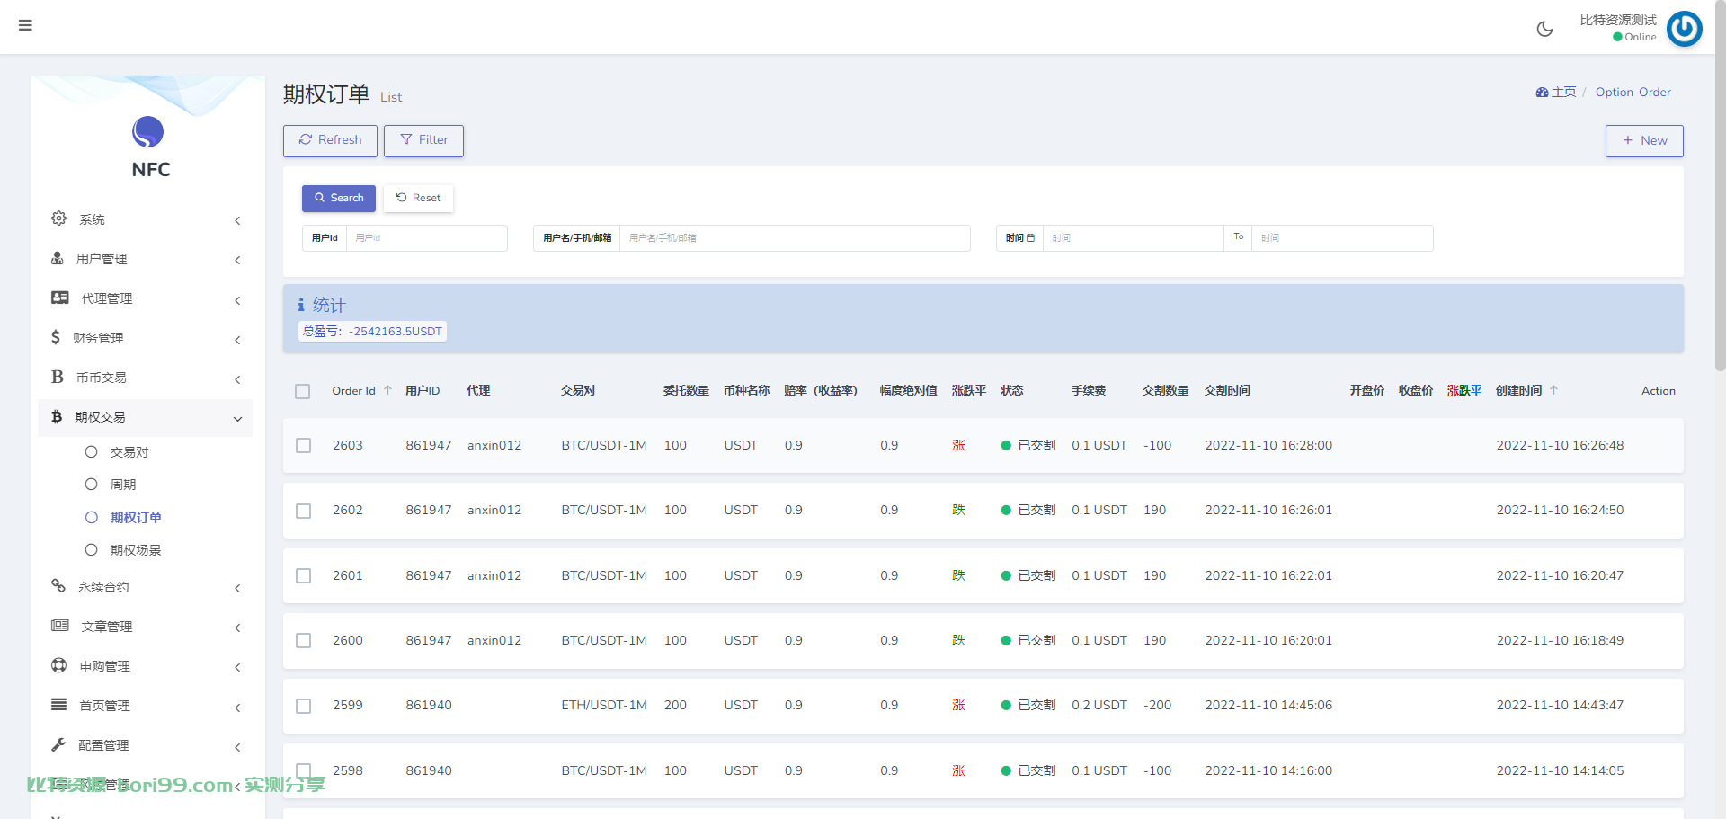The image size is (1726, 819).
Task: Click the 代理管理 ID card icon
Action: point(60,298)
